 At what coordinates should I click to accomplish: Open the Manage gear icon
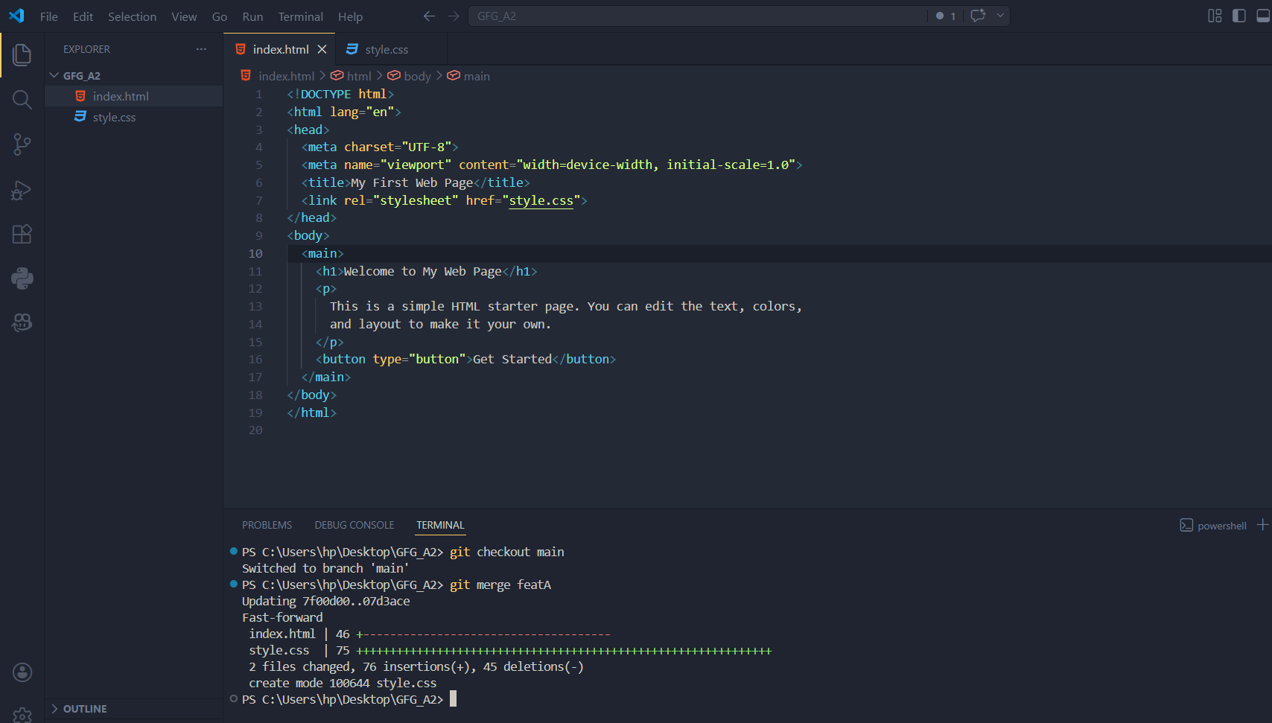tap(22, 715)
